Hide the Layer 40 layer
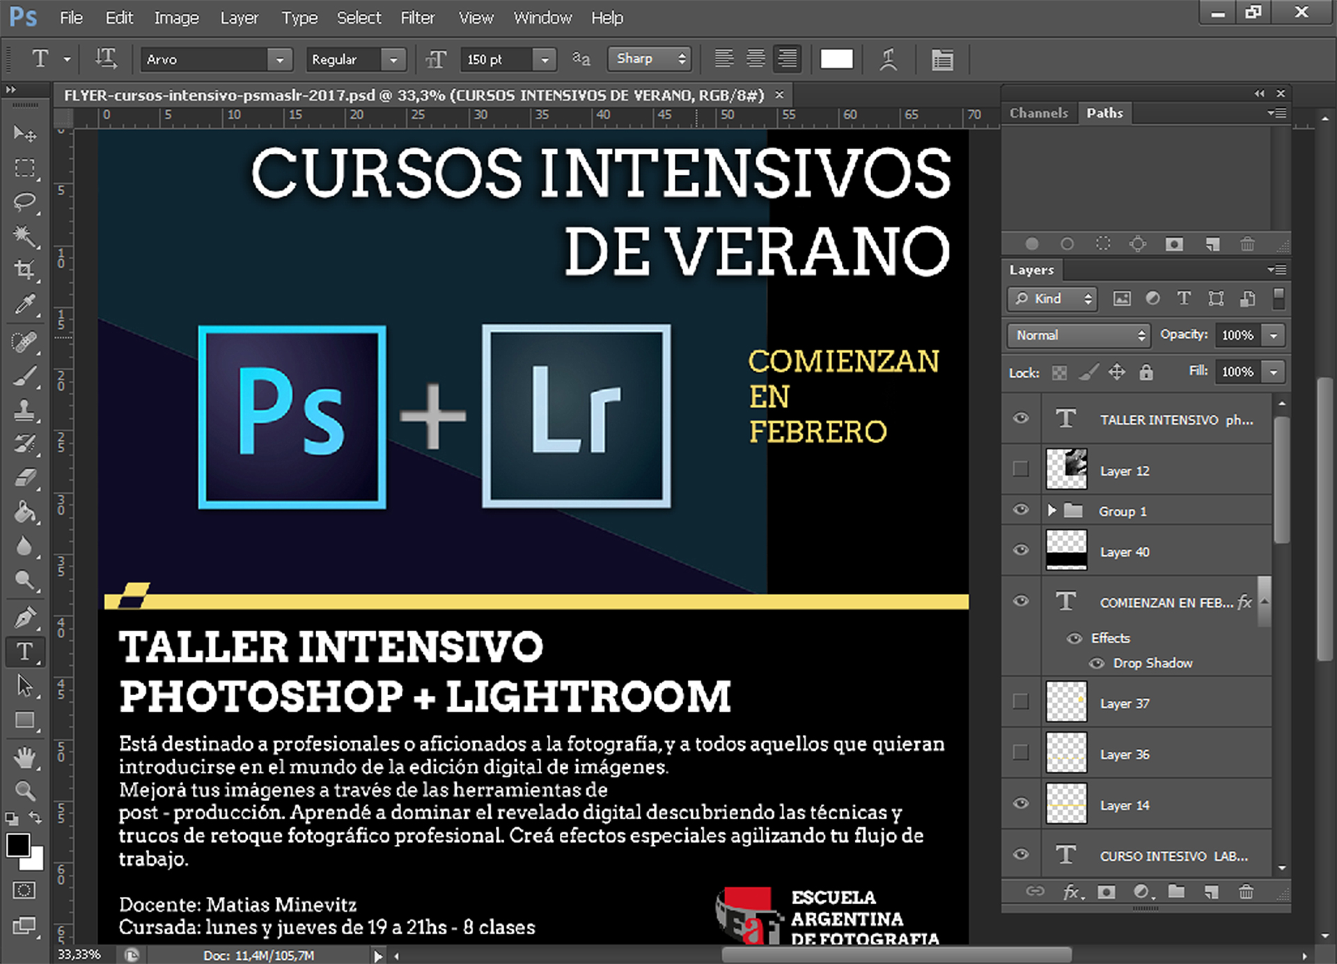 click(x=1021, y=550)
